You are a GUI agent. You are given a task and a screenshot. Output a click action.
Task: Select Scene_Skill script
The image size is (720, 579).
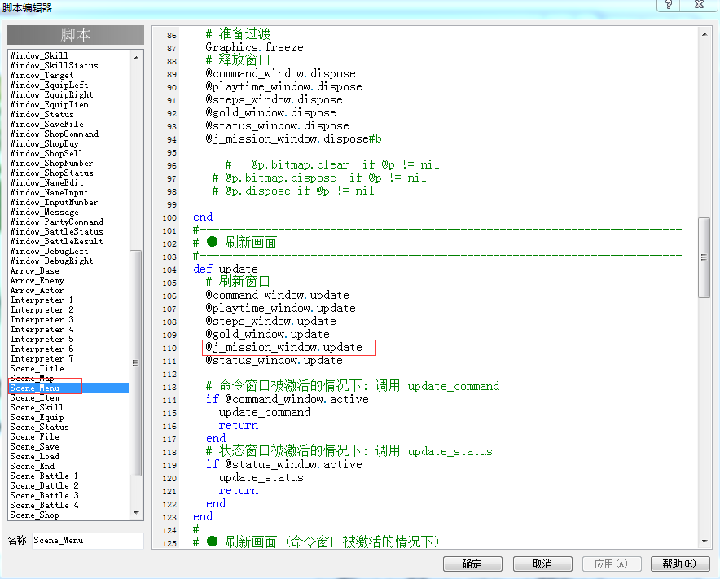[x=37, y=407]
